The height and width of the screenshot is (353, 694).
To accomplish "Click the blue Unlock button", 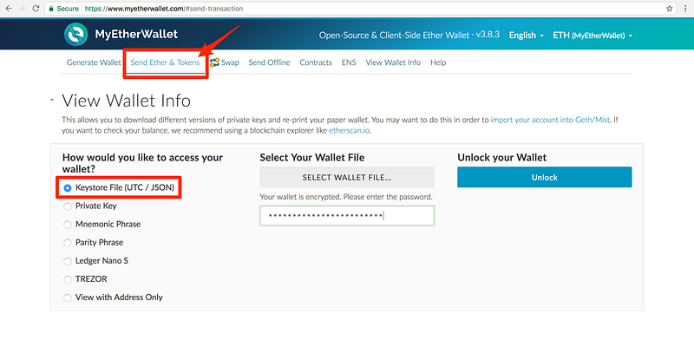I will (x=545, y=178).
